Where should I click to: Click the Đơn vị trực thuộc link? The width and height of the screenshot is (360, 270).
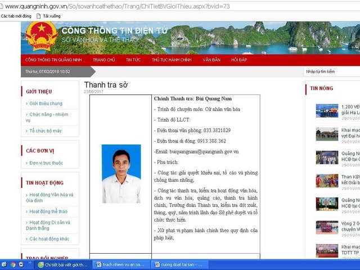tap(46, 163)
